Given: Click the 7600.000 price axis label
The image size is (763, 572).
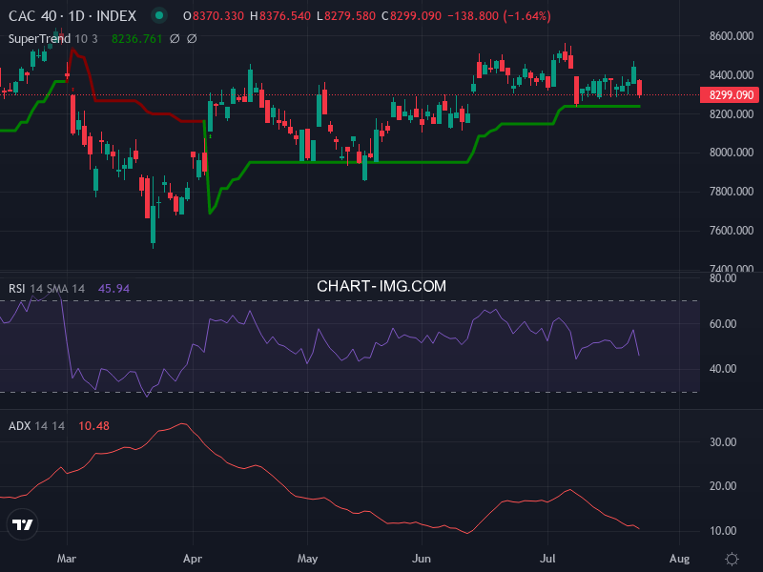Looking at the screenshot, I should coord(731,230).
